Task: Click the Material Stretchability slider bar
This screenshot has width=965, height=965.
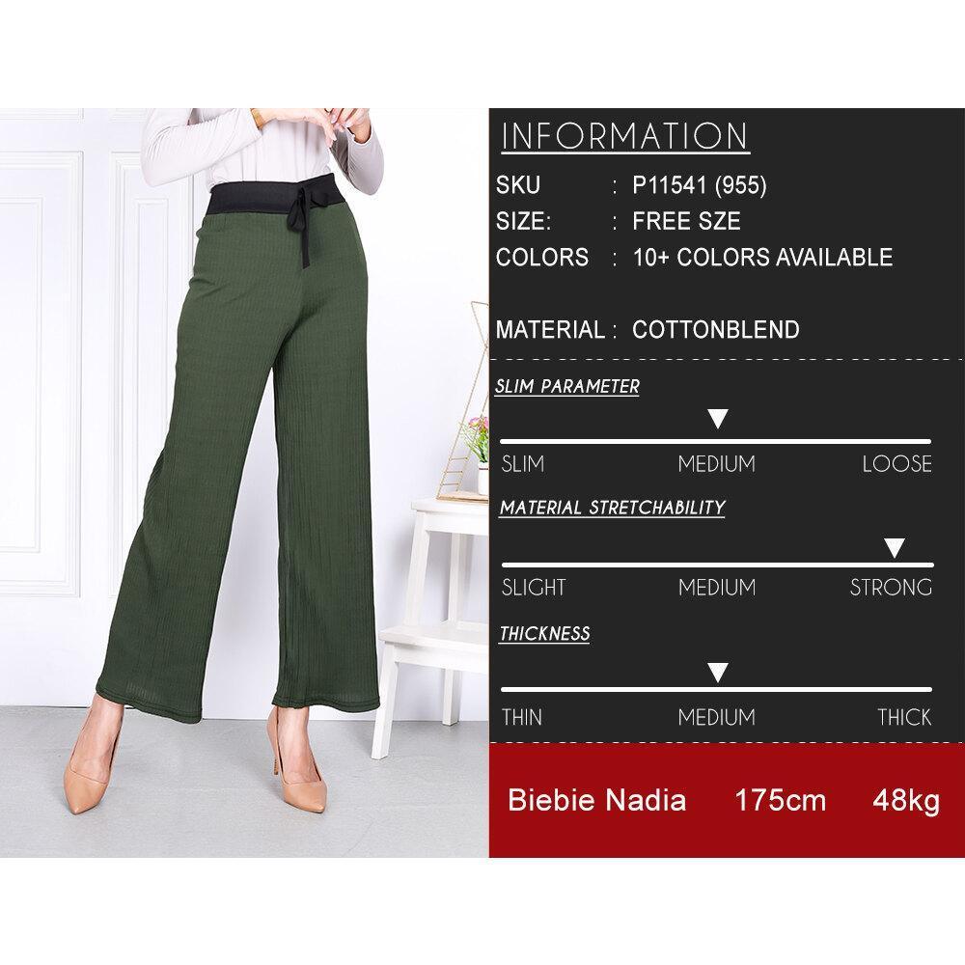Action: 718,565
